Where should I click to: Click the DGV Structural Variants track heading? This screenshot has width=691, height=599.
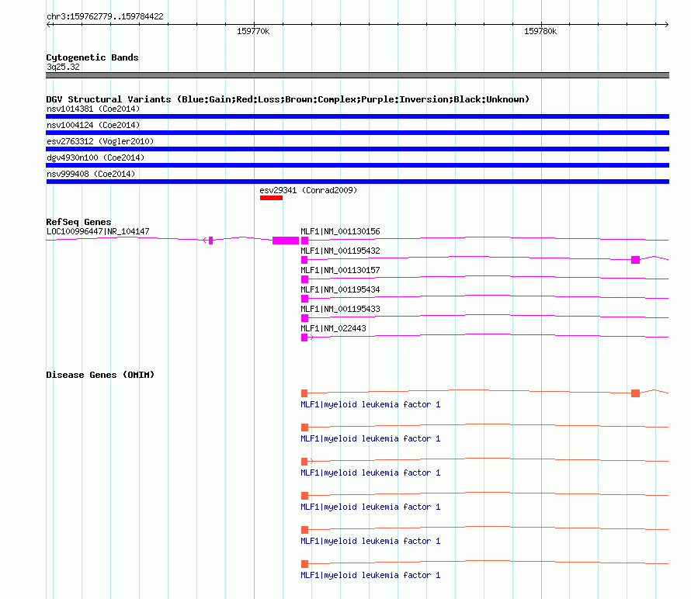[287, 99]
